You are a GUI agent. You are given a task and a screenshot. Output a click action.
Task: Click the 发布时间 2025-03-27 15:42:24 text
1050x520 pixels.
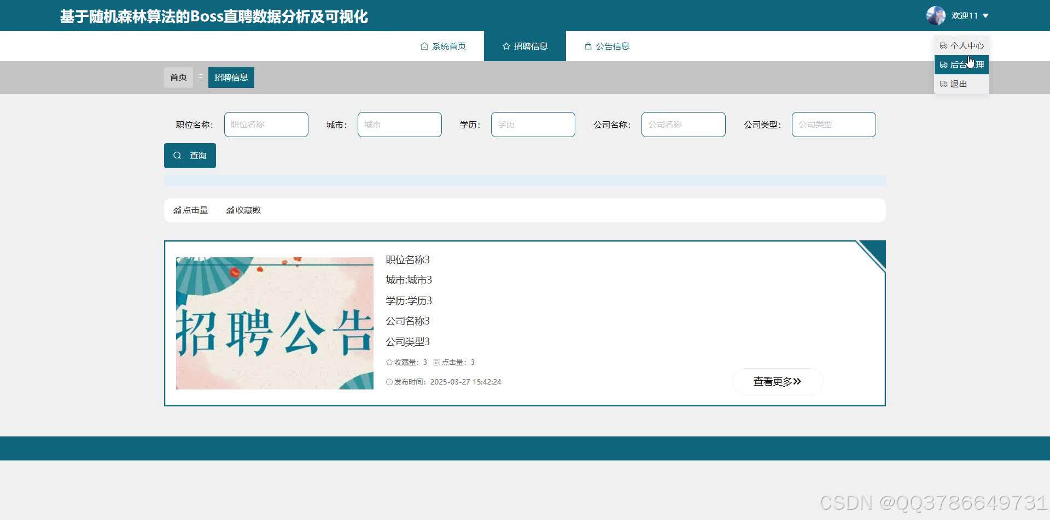tap(447, 382)
